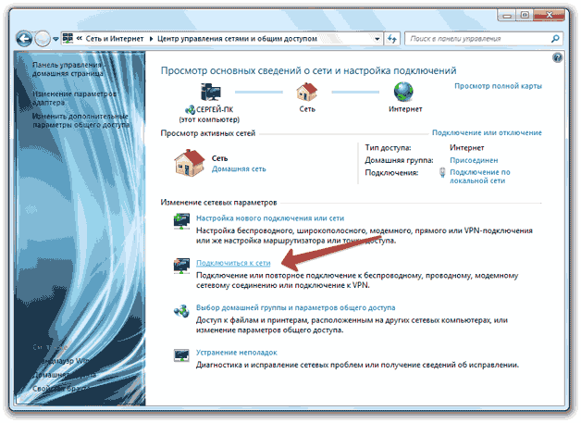Select 'Сеть и Интернет' breadcrumb
Screen dimensions: 581x423
click(114, 39)
